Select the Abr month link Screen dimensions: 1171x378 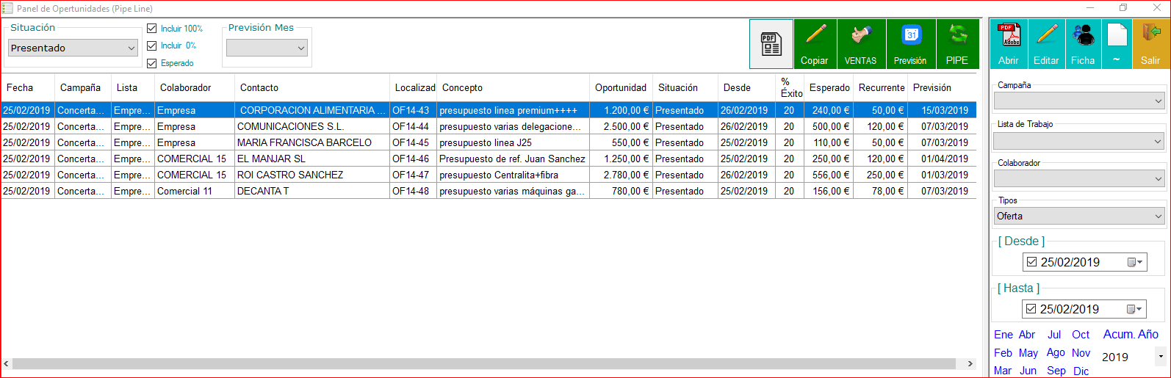(x=1027, y=335)
